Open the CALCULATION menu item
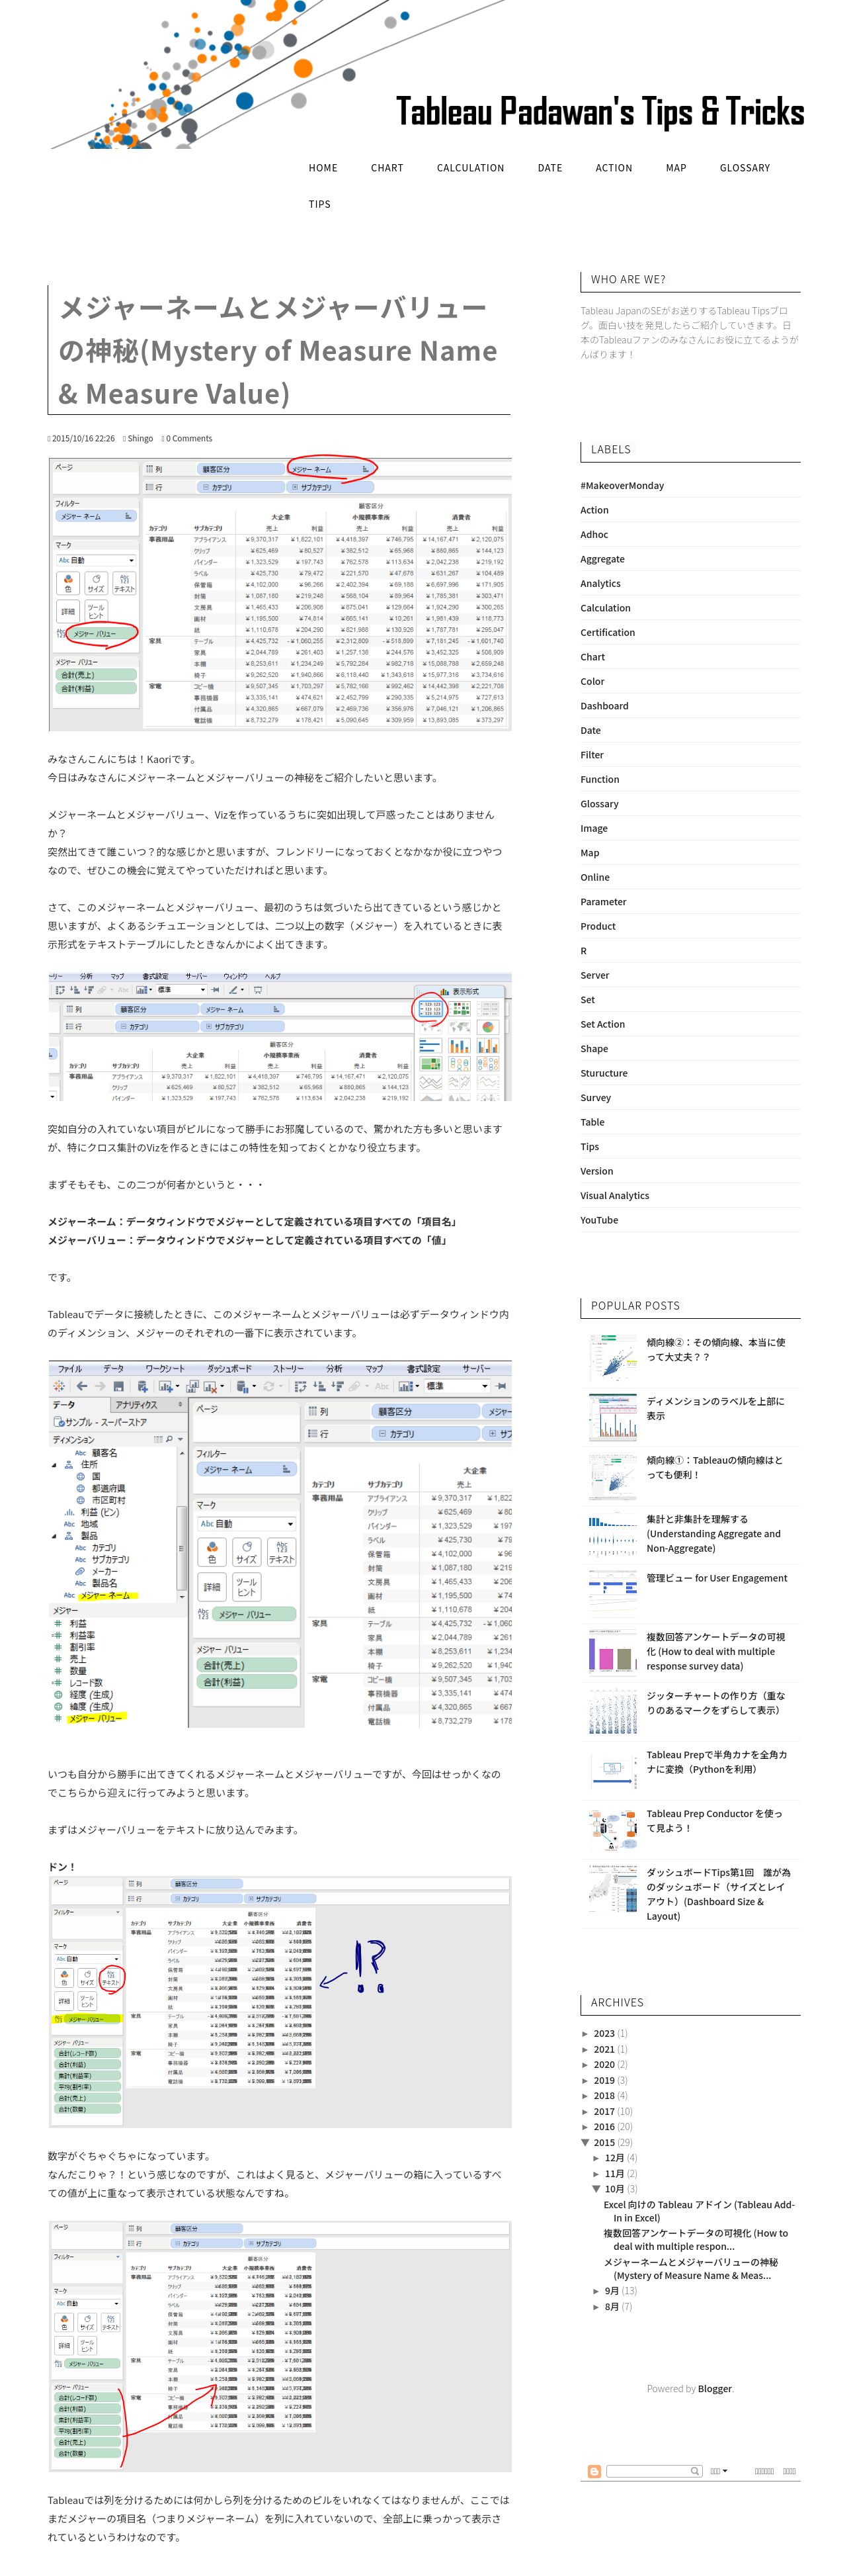 471,168
